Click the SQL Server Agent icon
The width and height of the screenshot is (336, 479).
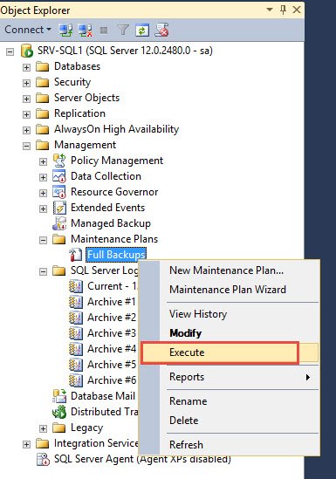pyautogui.click(x=43, y=459)
